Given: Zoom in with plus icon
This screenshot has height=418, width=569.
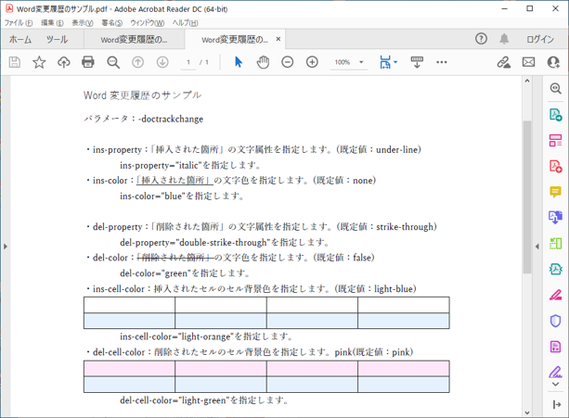Looking at the screenshot, I should 312,62.
